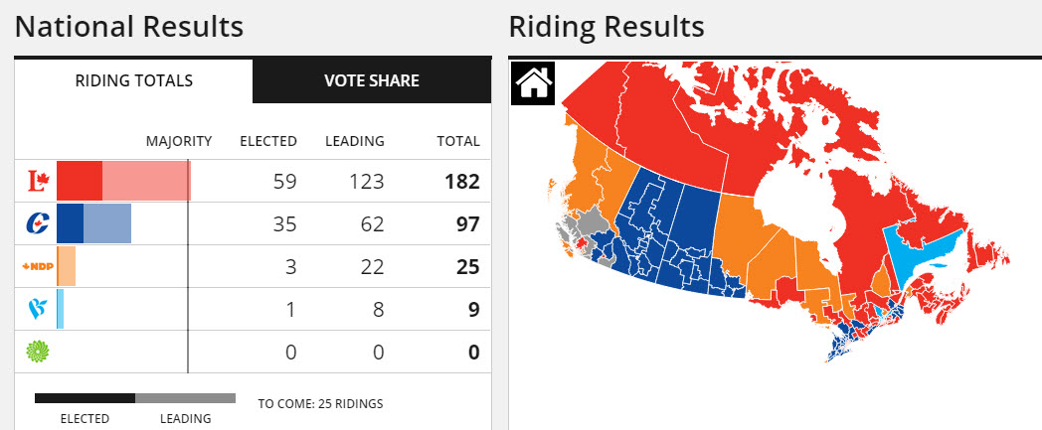Click the Conservative party logo
The height and width of the screenshot is (430, 1042).
click(x=38, y=225)
